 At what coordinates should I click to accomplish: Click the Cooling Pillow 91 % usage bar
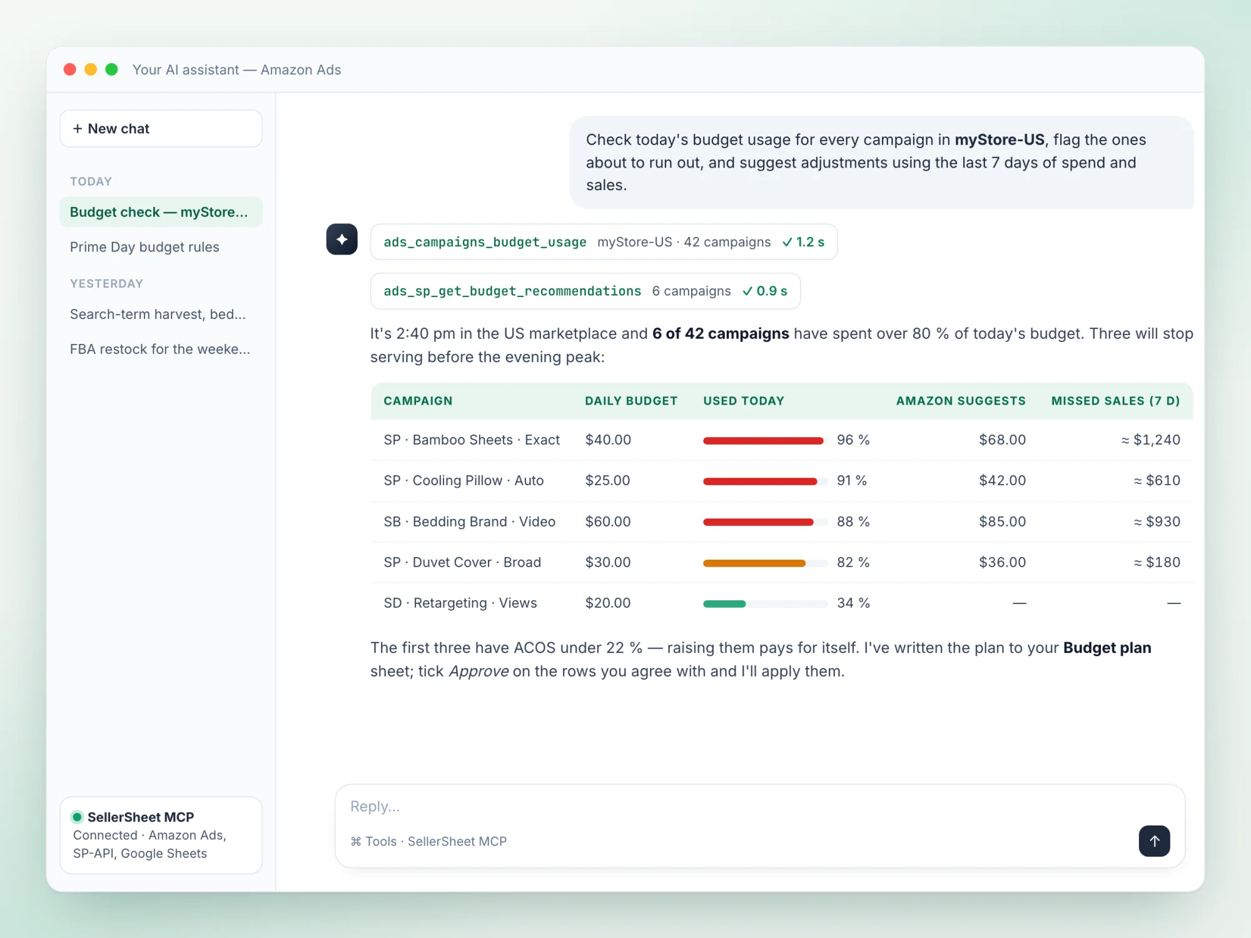(x=765, y=482)
